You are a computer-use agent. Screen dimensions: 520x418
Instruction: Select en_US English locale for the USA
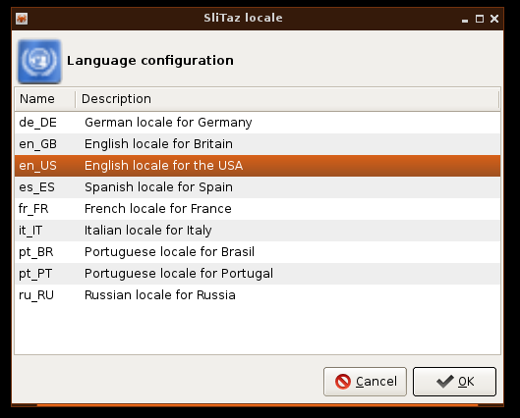(258, 166)
